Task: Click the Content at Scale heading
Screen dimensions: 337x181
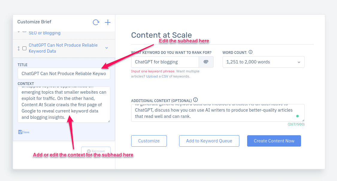Action: (x=161, y=35)
